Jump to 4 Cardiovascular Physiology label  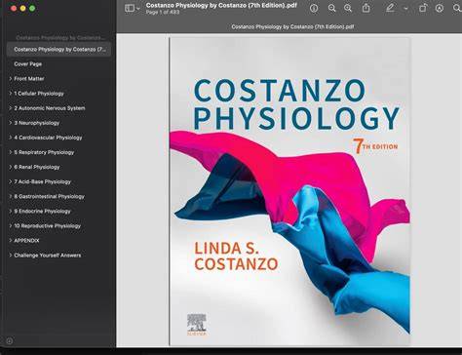(48, 138)
